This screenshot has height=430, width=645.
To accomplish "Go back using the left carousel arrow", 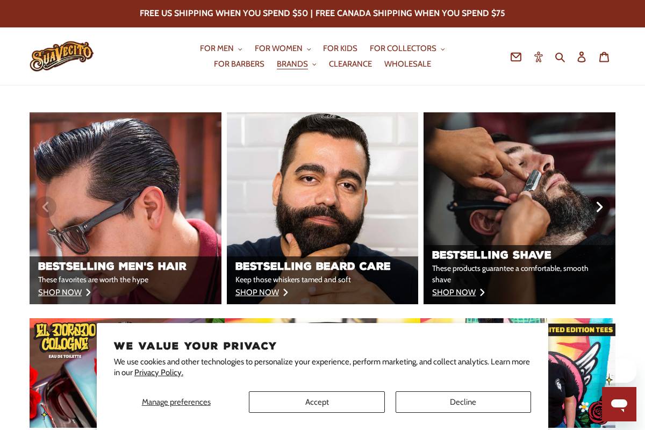I will click(46, 207).
